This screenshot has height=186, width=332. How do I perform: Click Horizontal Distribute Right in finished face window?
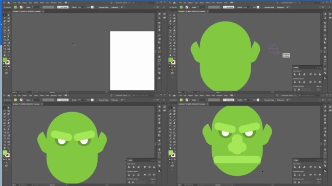pos(320,175)
